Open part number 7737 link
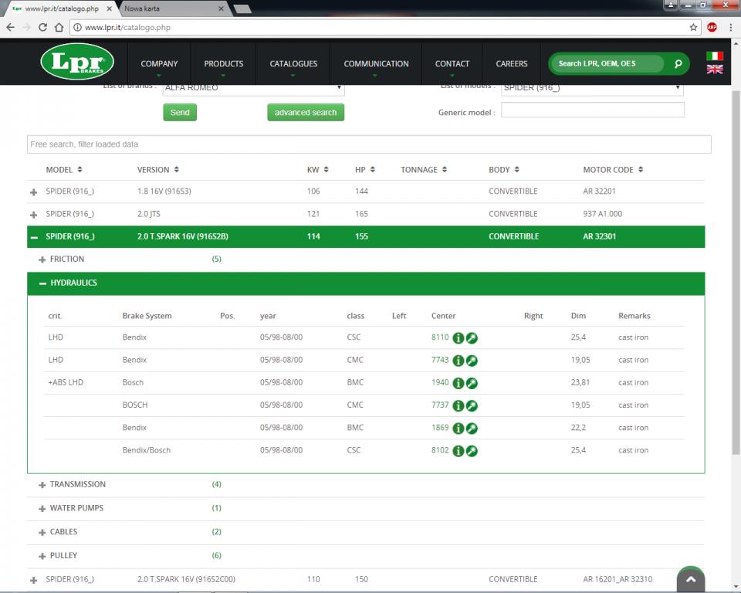Viewport: 741px width, 593px height. click(440, 405)
